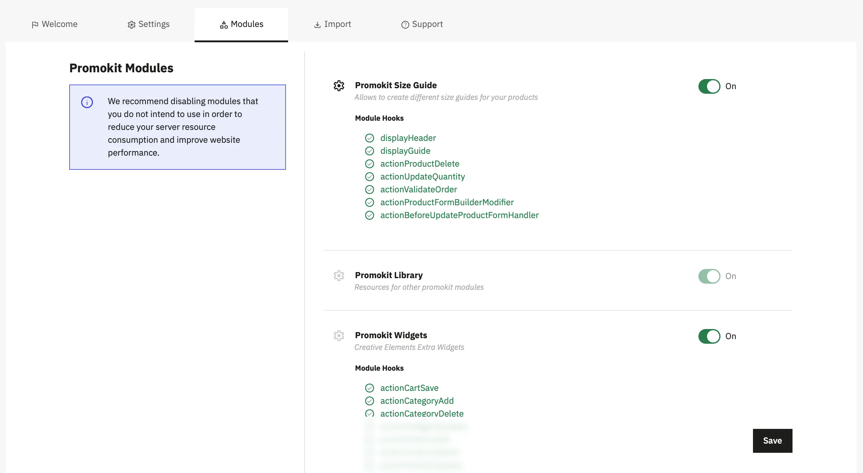
Task: Click 'Resources for other promokit modules' description
Action: (x=419, y=287)
